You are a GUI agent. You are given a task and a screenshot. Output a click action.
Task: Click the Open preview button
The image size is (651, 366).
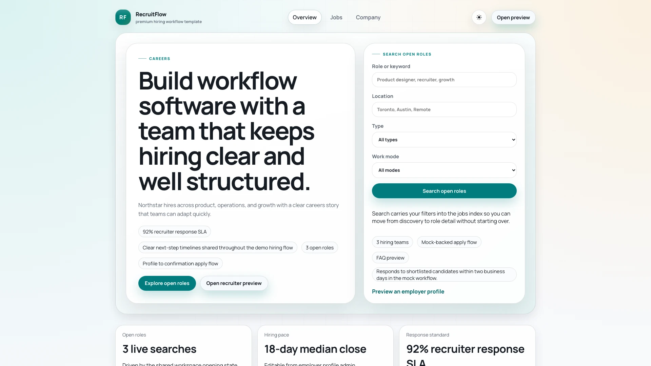(513, 17)
